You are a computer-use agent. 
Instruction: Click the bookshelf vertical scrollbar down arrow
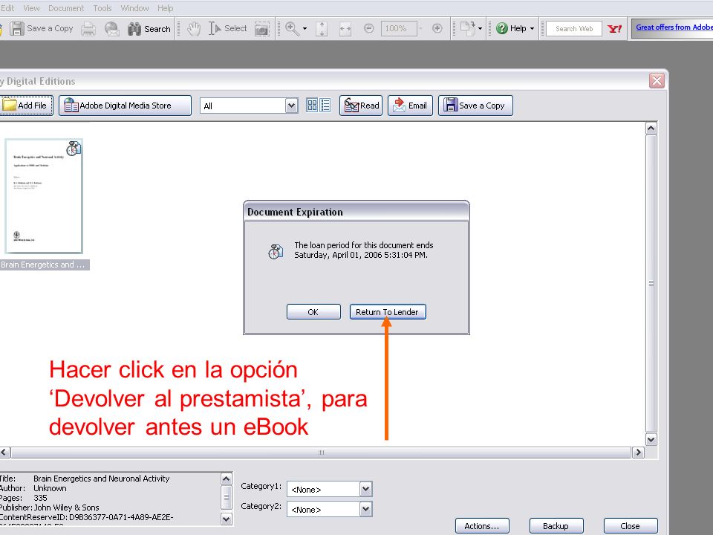click(651, 439)
